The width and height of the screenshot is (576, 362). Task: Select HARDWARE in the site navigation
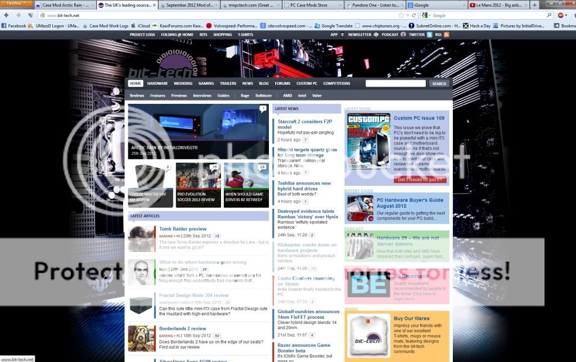pos(157,84)
